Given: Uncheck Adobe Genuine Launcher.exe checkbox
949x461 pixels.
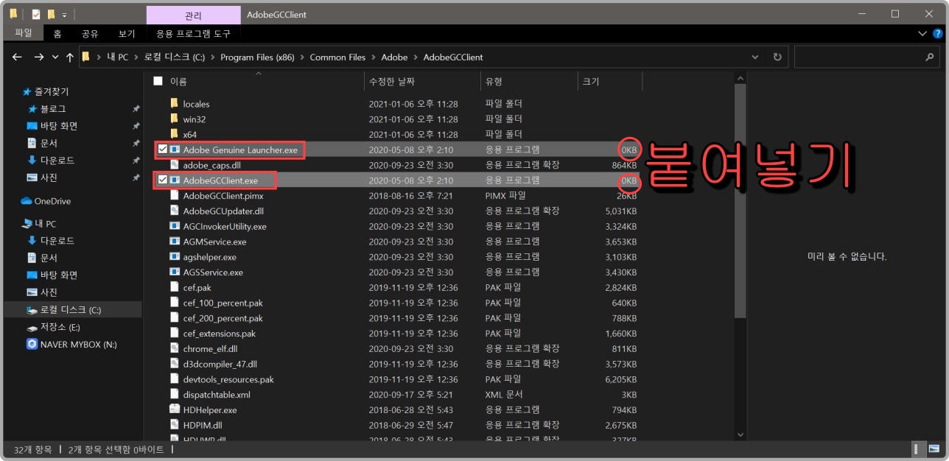Looking at the screenshot, I should pyautogui.click(x=163, y=149).
